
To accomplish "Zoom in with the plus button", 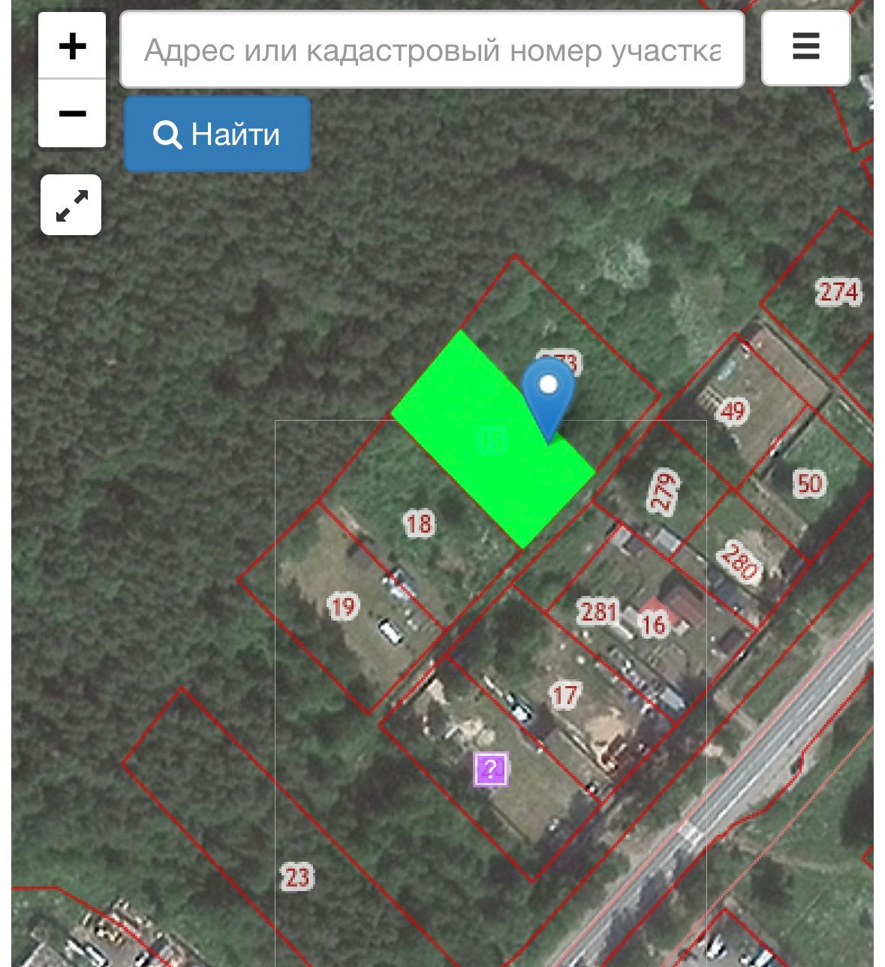I will pyautogui.click(x=72, y=47).
